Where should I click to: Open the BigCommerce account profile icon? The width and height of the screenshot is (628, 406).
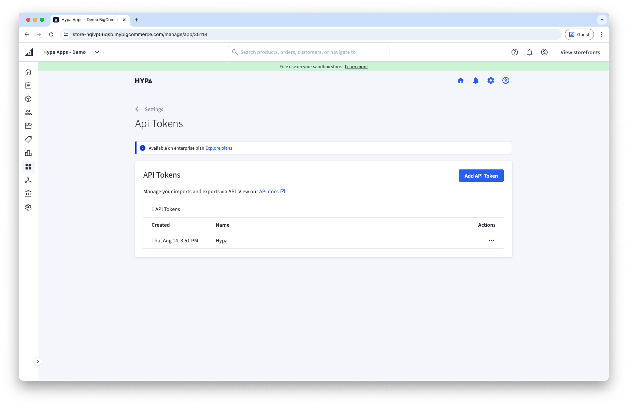click(x=544, y=52)
